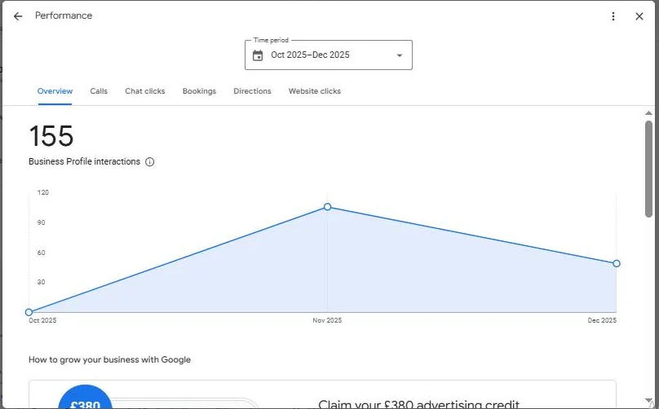Click the How to grow your business heading

[109, 360]
